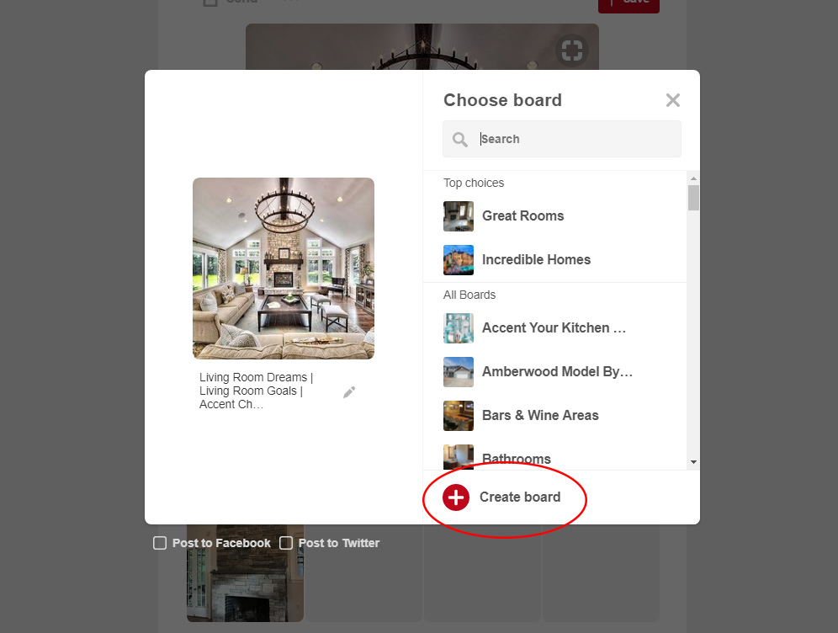The width and height of the screenshot is (838, 633).
Task: Enable the Post to Twitter checkbox
Action: pyautogui.click(x=286, y=543)
